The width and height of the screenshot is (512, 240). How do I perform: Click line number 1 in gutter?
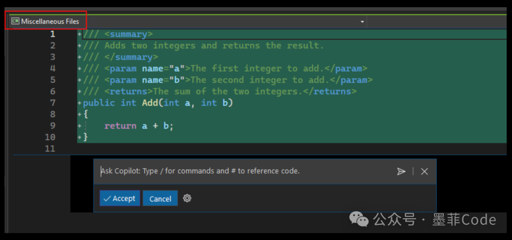tap(52, 34)
